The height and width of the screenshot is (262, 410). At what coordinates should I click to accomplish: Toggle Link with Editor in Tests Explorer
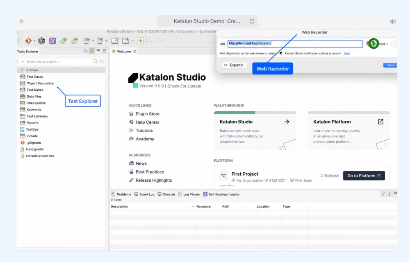[92, 51]
